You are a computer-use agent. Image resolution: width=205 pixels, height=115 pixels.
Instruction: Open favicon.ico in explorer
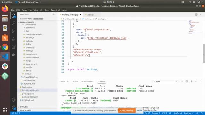pos(27,87)
